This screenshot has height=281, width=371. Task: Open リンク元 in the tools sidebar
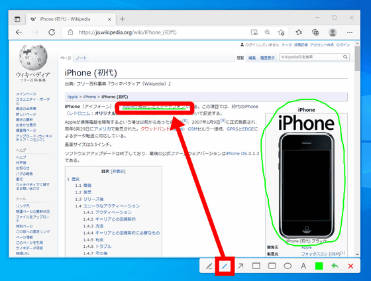point(23,206)
